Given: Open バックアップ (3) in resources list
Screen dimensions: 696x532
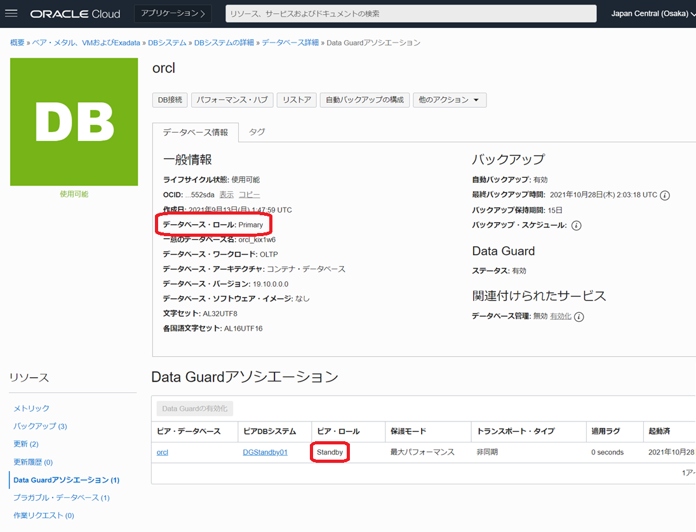Looking at the screenshot, I should [x=40, y=426].
